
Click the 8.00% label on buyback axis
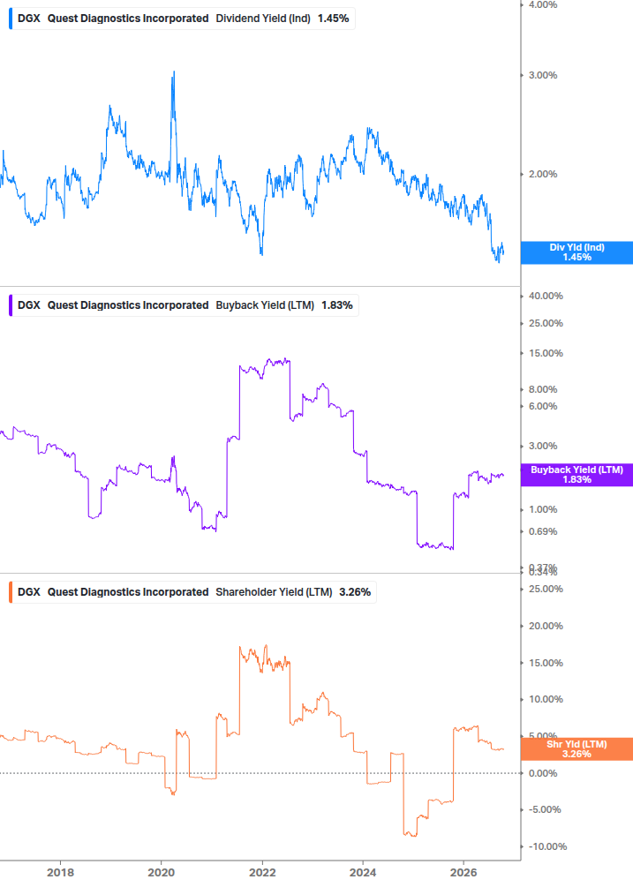(543, 389)
